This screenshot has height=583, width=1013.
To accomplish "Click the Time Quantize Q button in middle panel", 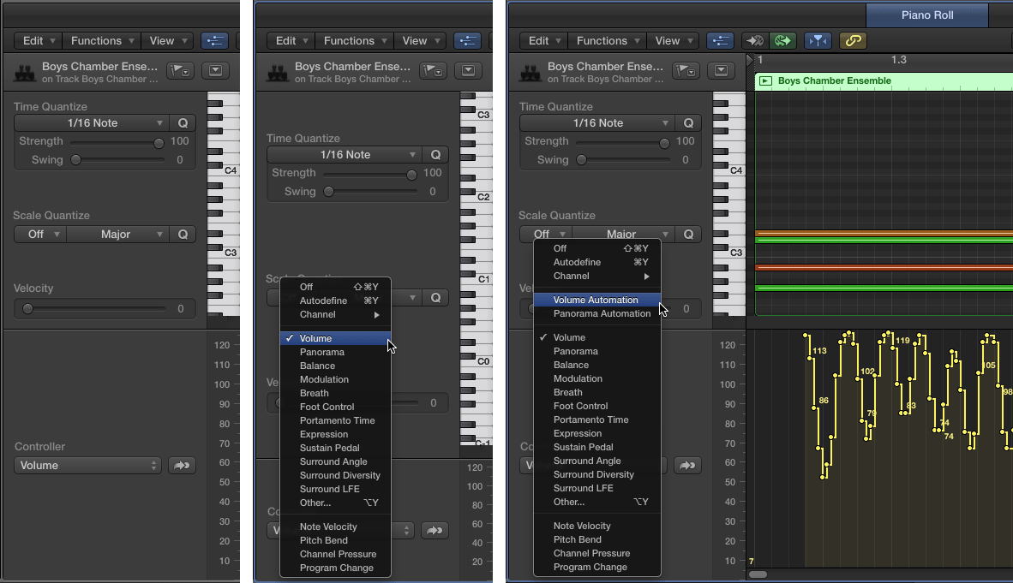I will click(435, 154).
